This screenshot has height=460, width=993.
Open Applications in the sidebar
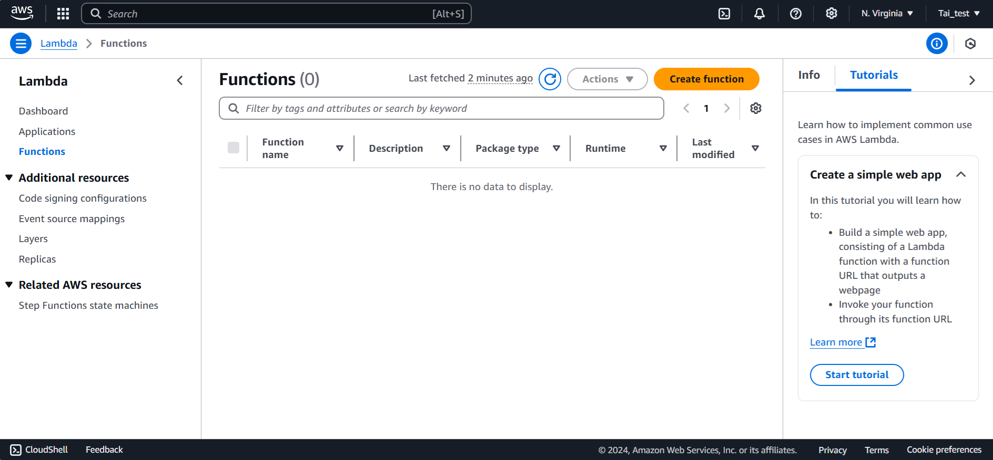tap(47, 132)
